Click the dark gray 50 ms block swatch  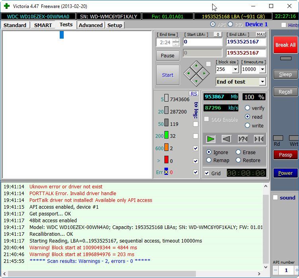point(166,123)
